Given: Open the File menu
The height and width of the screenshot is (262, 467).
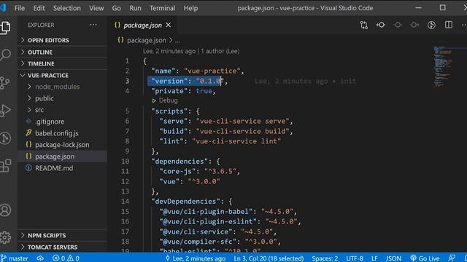Looking at the screenshot, I should pyautogui.click(x=20, y=8).
